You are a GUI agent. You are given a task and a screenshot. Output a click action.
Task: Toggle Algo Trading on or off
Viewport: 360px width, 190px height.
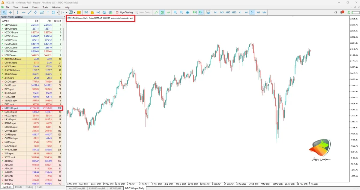coord(124,12)
